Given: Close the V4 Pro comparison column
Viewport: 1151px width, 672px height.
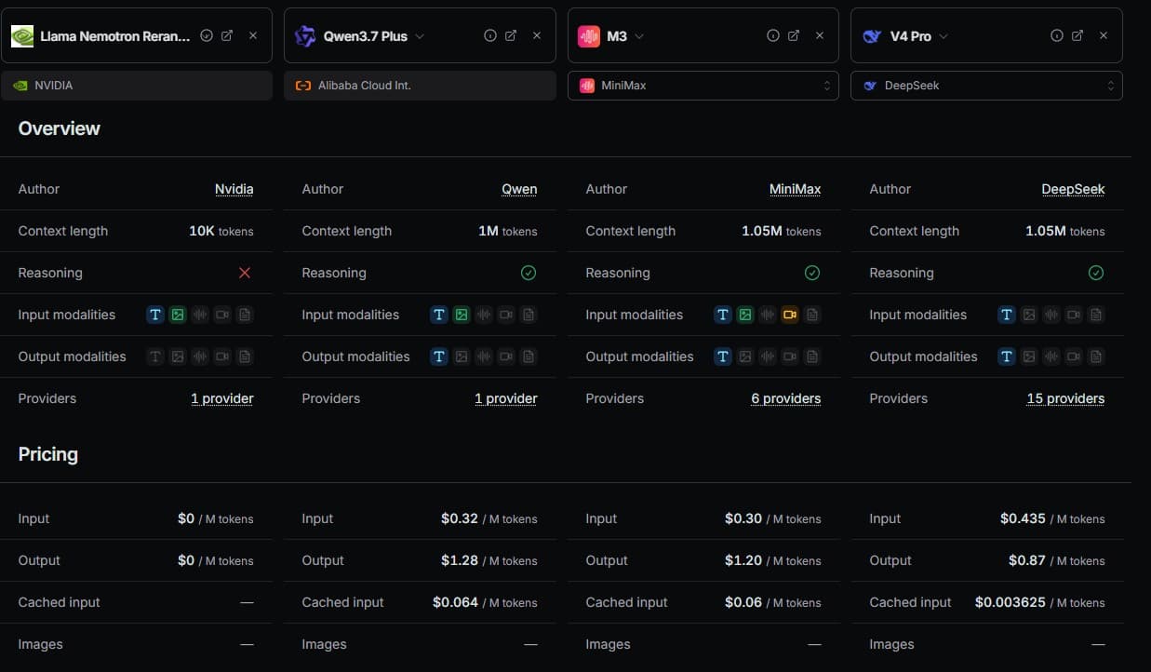Looking at the screenshot, I should point(1104,35).
